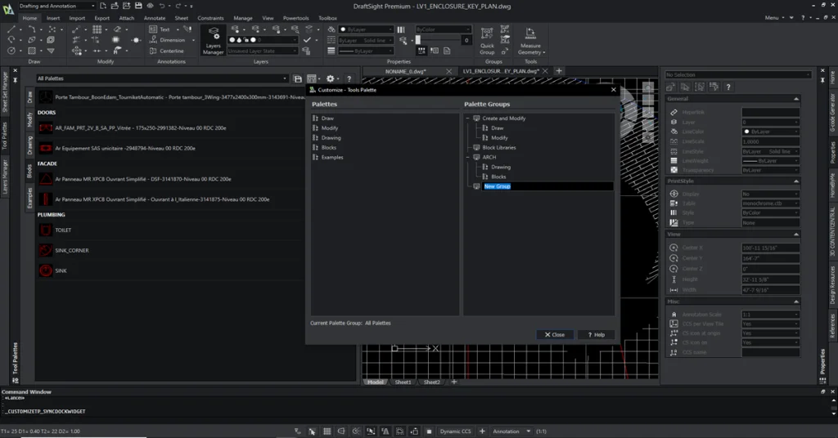Open the LineColor ByLayer color selector
Screen dimensions: 838x438
click(x=770, y=132)
